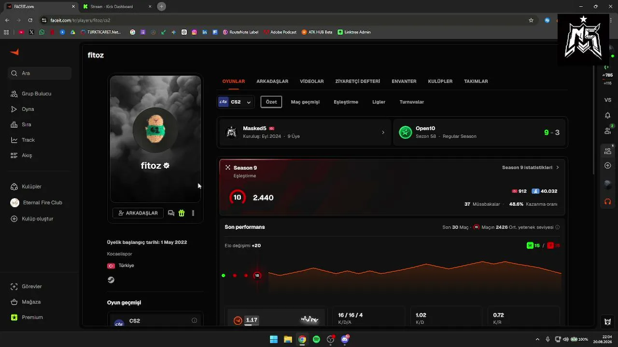This screenshot has width=618, height=347.
Task: Switch to the ARKADAŞLAR profile tab
Action: (x=272, y=81)
